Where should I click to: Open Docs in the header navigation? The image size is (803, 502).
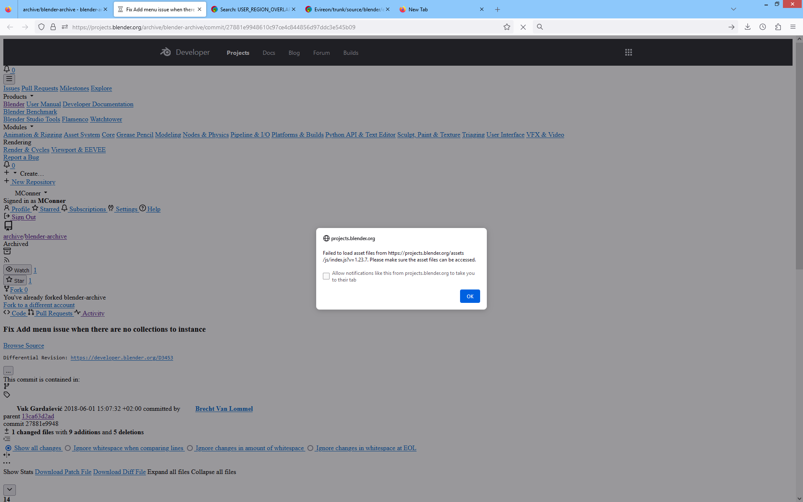click(269, 53)
